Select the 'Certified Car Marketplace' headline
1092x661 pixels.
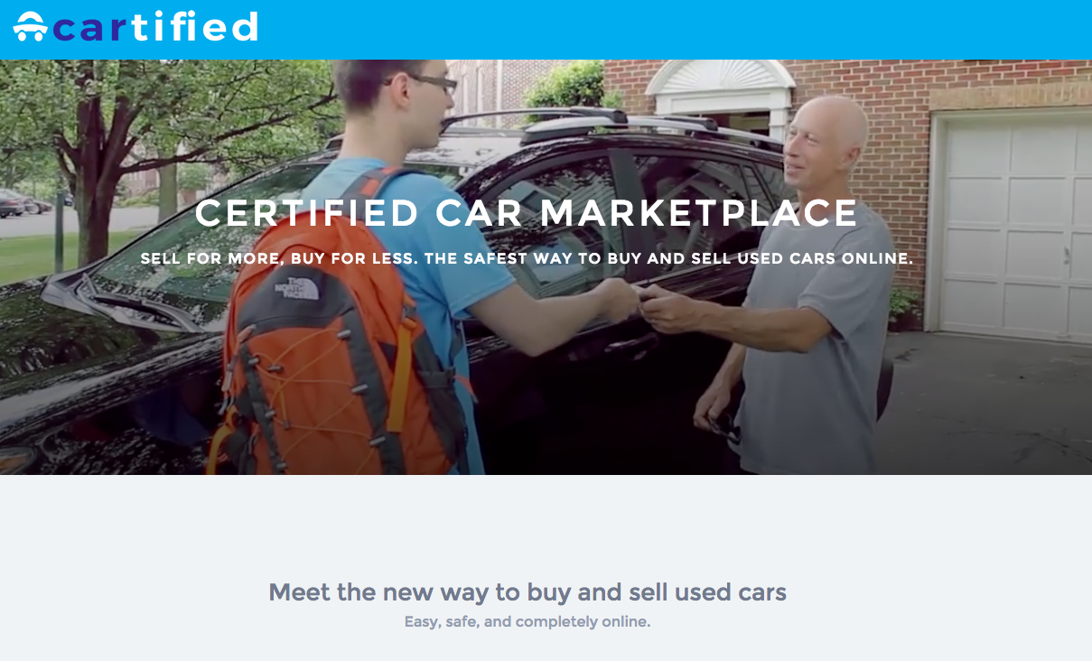coord(527,213)
